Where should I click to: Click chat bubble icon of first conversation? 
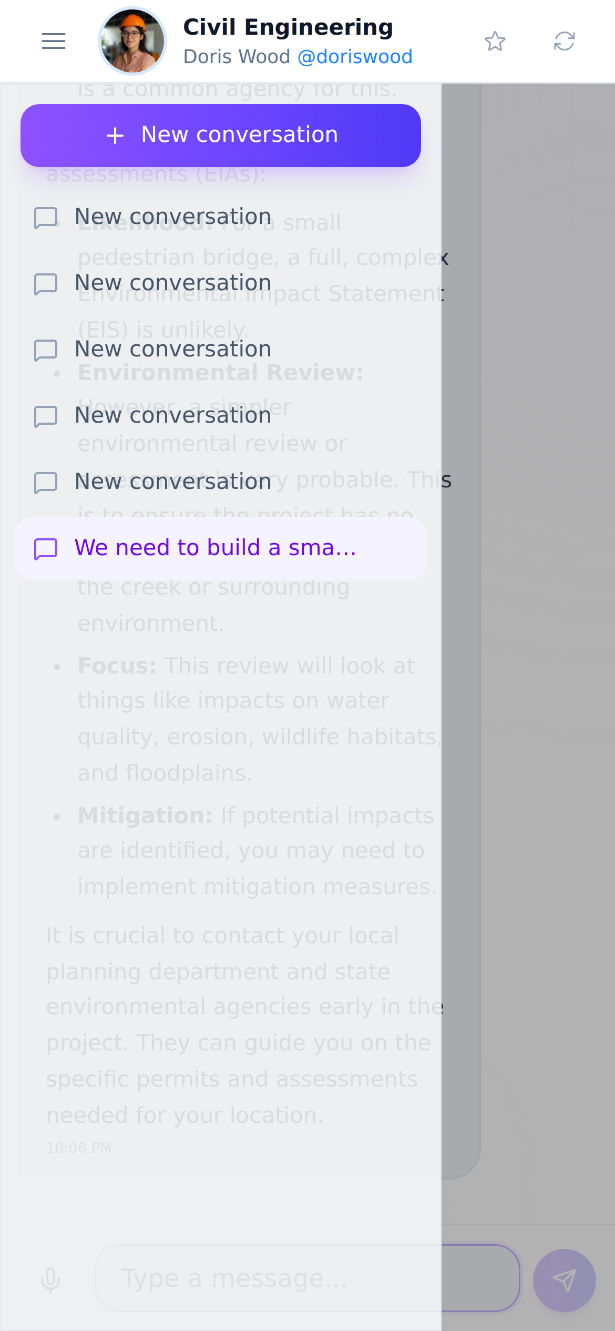pyautogui.click(x=46, y=218)
